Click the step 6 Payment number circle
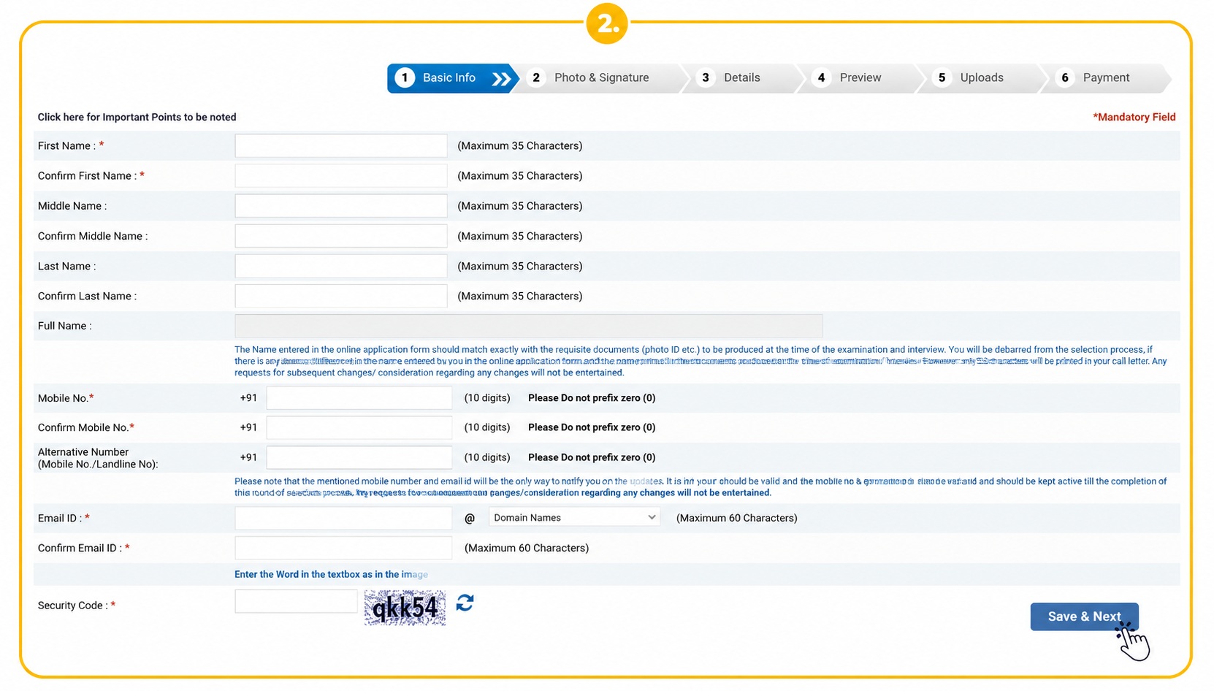This screenshot has height=691, width=1214. [x=1065, y=77]
